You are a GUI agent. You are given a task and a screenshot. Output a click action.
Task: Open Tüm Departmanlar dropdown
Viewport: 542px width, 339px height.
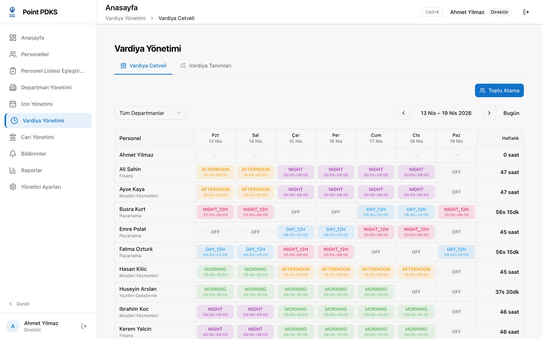[x=150, y=113]
